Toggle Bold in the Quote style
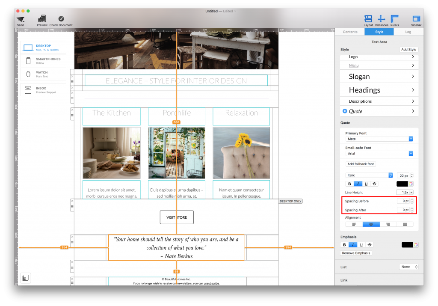Viewport: 438px width, 306px height. pos(349,184)
